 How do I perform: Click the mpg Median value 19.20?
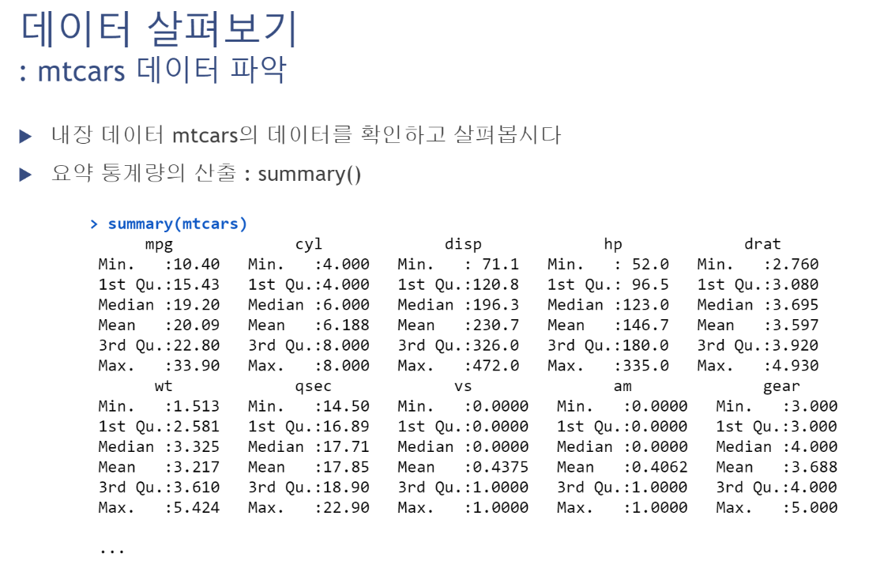pos(196,305)
